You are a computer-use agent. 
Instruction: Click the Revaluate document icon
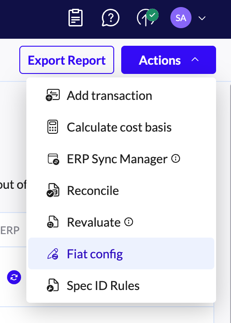[53, 222]
